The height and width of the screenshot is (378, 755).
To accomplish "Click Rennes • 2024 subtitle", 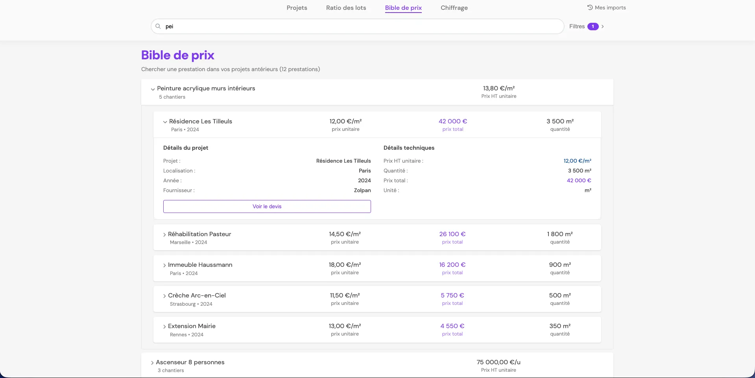I will 186,335.
